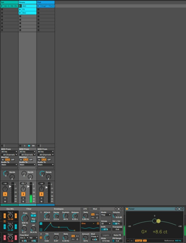Adjust Envelope Attack knob
Viewport: 186px width, 243px height.
[x=47, y=216]
